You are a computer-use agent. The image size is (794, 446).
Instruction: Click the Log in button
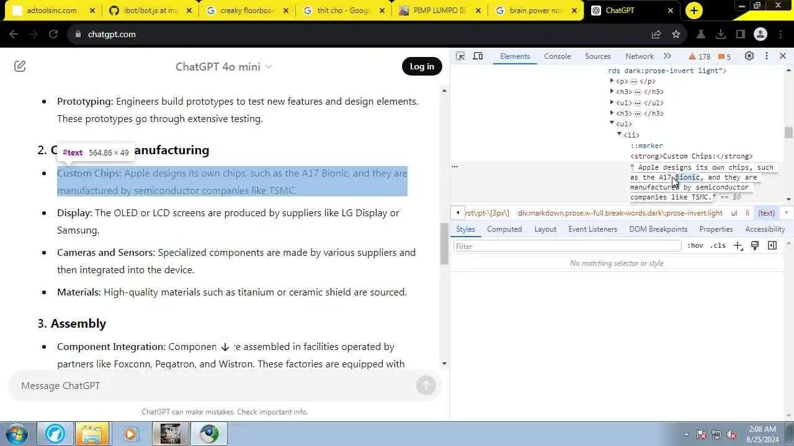coord(422,66)
